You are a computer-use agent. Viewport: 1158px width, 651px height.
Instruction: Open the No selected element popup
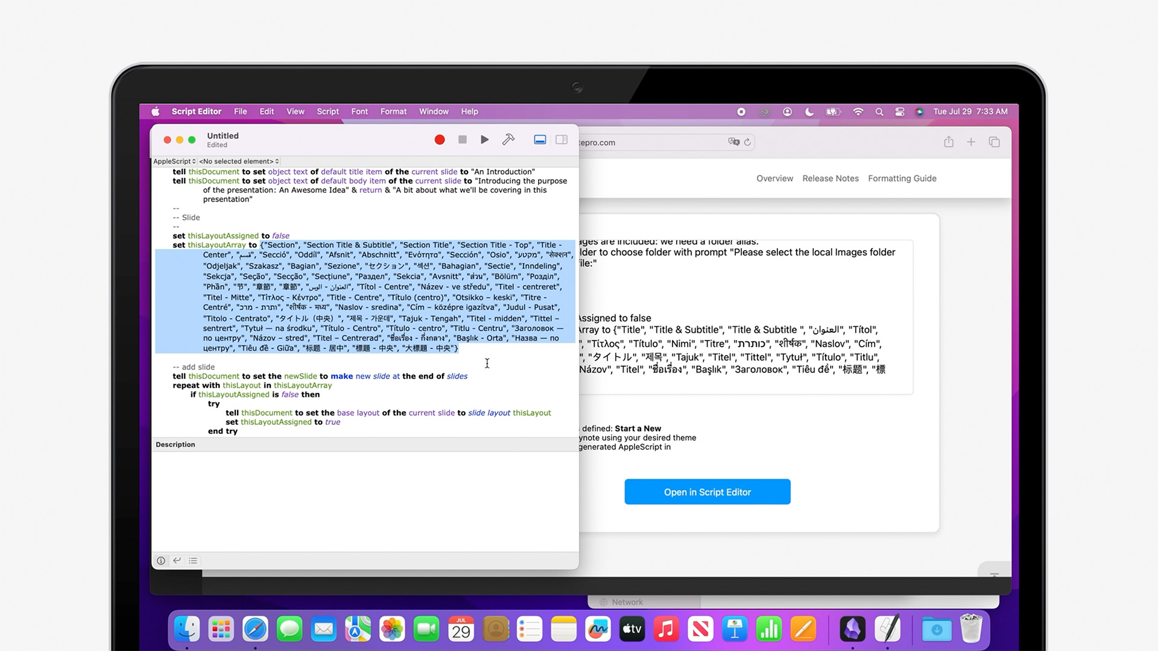239,162
